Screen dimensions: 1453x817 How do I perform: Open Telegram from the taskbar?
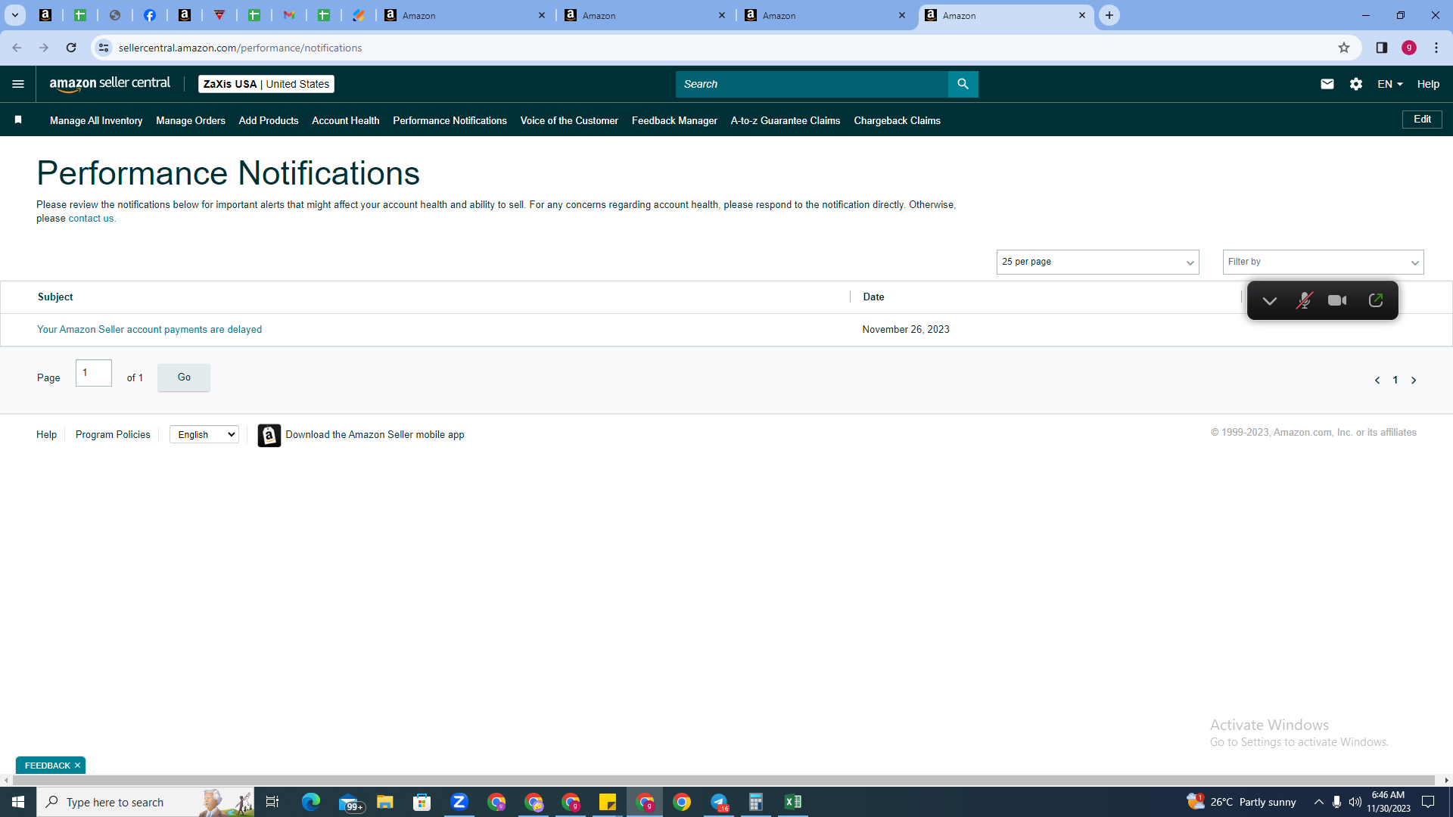point(719,802)
